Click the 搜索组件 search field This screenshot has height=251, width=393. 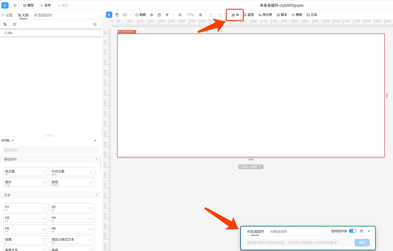(x=50, y=150)
